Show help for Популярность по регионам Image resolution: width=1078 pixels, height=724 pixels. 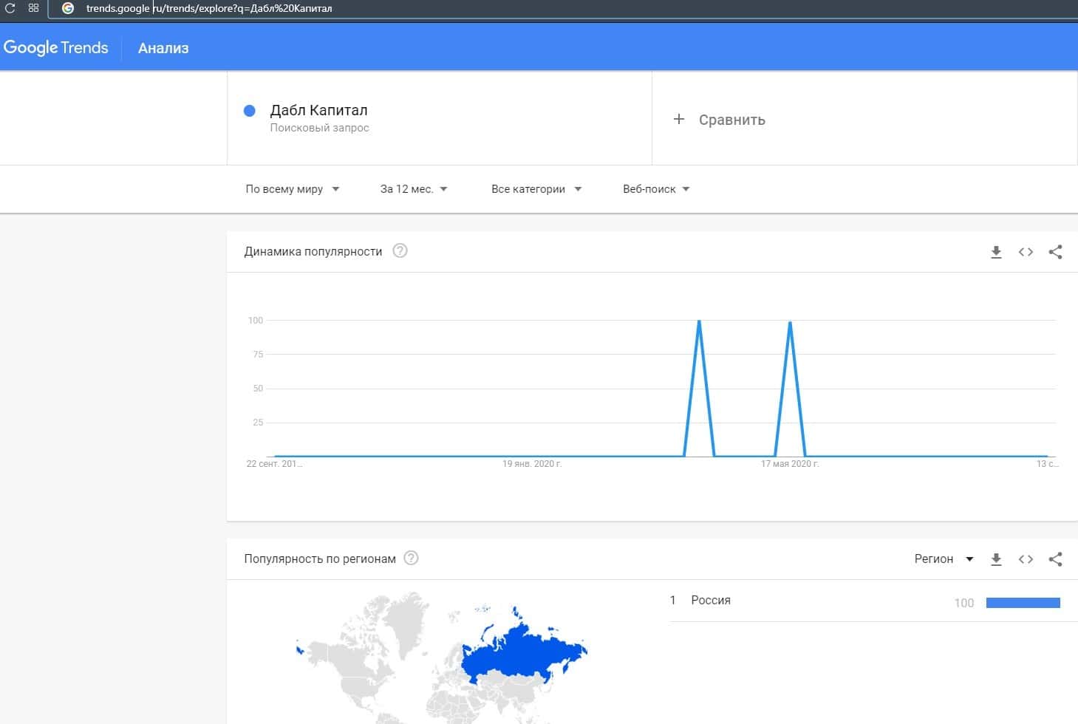411,558
